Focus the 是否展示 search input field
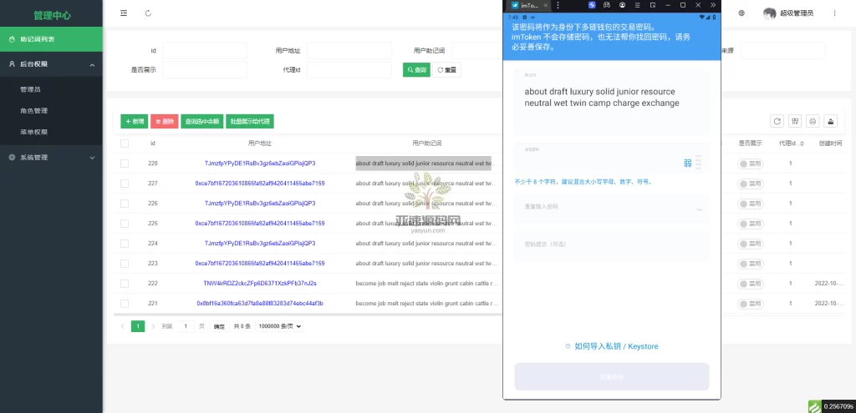856x413 pixels. (205, 70)
